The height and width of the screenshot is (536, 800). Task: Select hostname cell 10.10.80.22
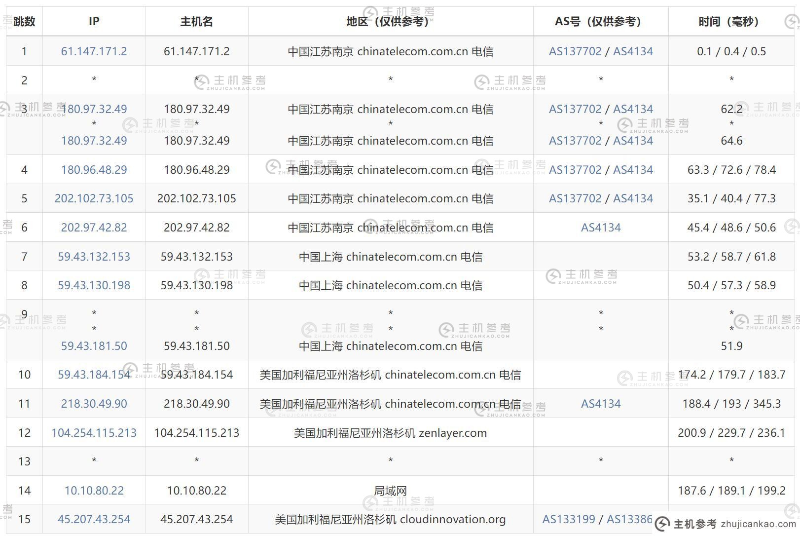[x=196, y=491]
